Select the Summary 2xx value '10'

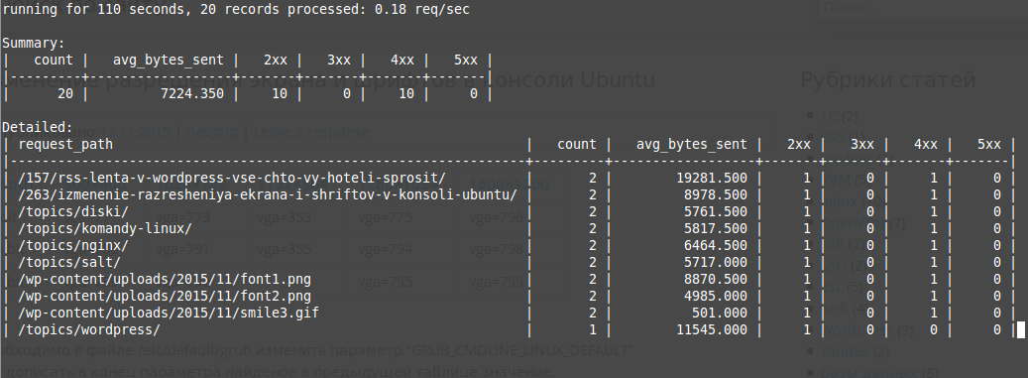click(280, 94)
